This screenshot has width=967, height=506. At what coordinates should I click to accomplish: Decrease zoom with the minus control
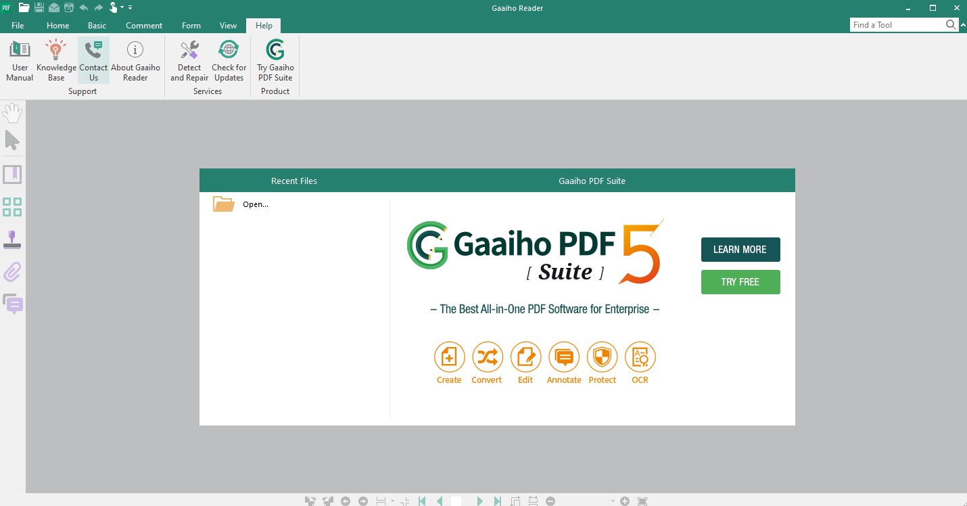point(550,501)
